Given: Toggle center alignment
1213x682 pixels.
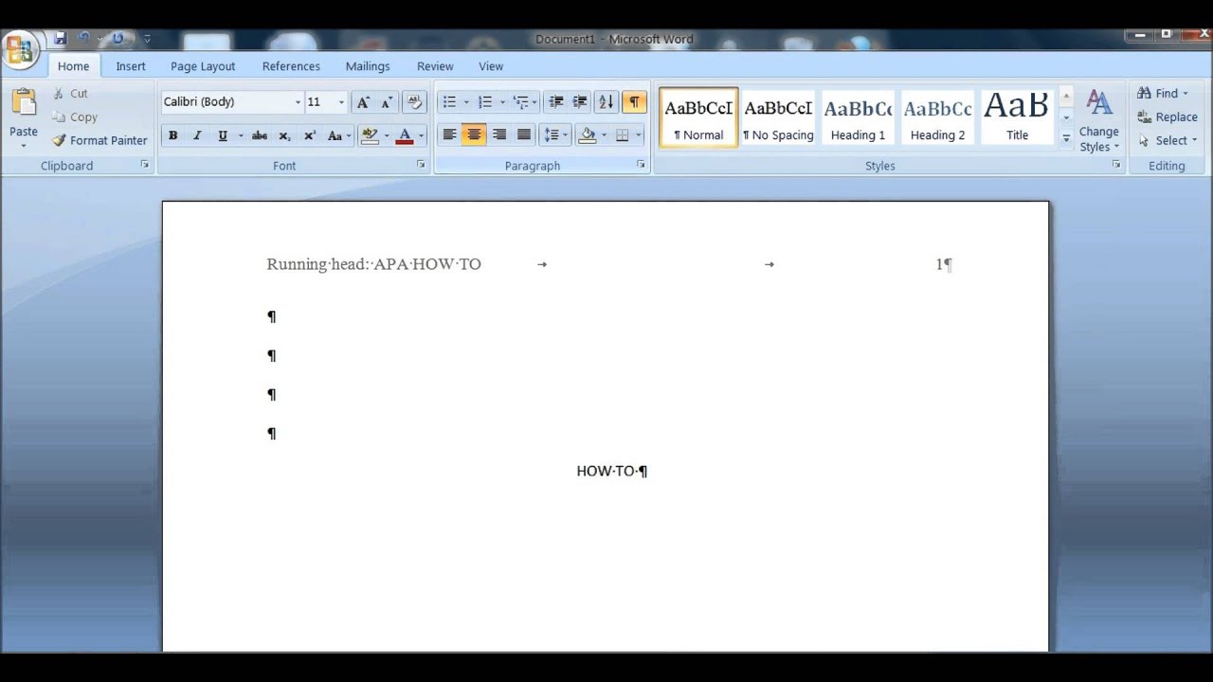Looking at the screenshot, I should (474, 135).
